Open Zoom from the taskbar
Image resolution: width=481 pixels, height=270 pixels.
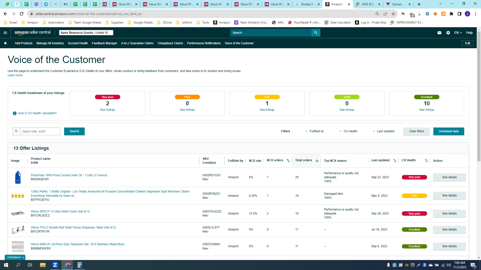[x=55, y=265]
